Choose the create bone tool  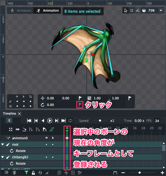(x=138, y=11)
